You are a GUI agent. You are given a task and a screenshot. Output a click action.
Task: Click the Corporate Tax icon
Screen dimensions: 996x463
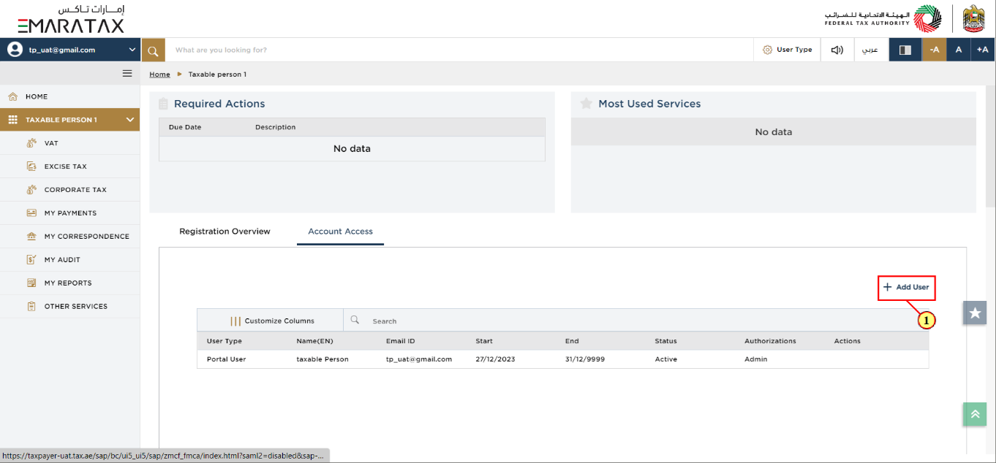coord(31,190)
